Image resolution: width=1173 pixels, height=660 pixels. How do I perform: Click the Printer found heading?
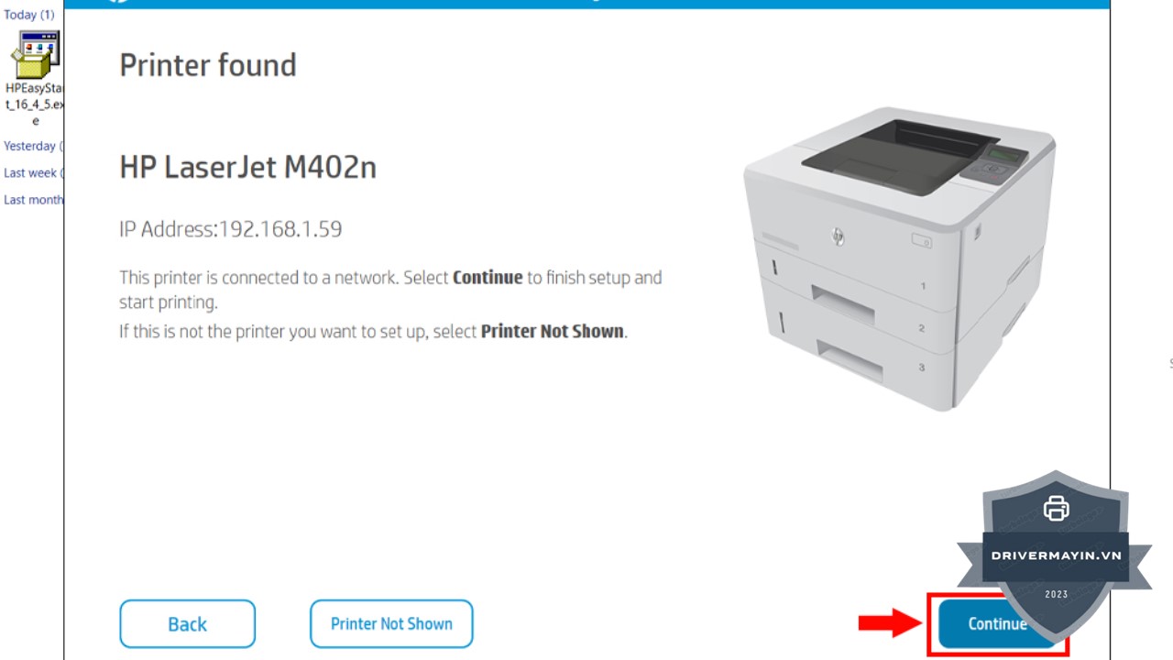click(208, 65)
